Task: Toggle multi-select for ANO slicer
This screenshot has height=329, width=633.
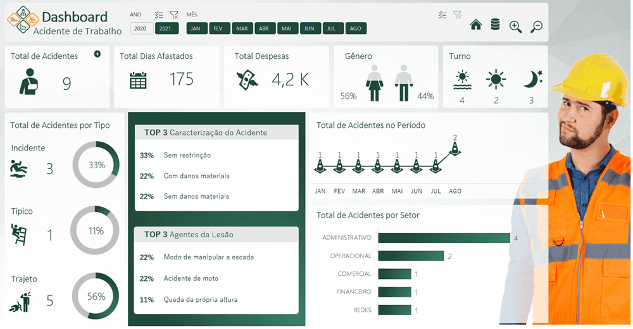Action: tap(159, 15)
